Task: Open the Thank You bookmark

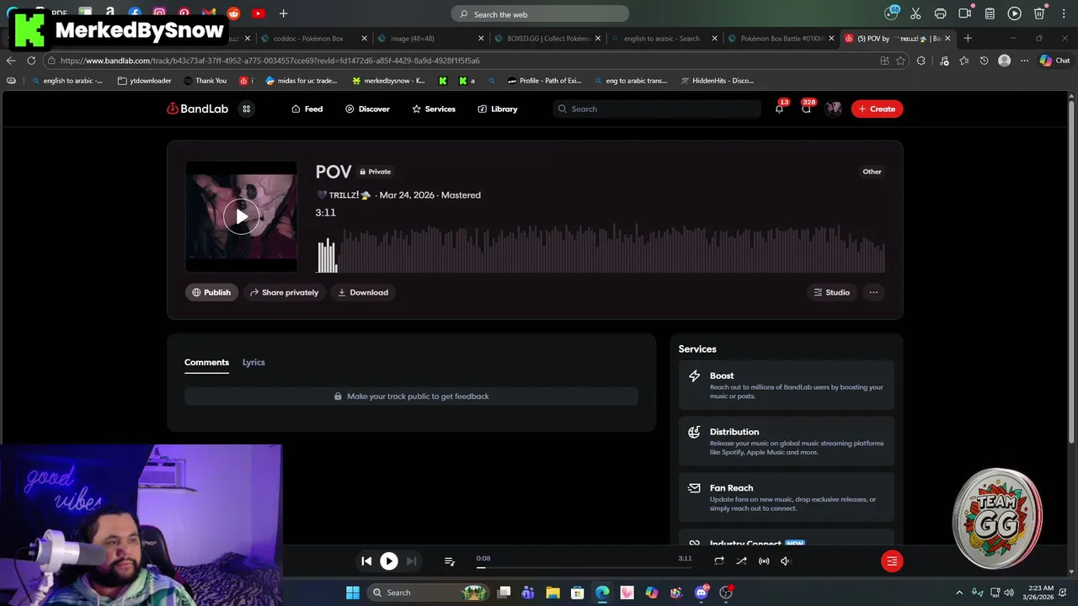Action: 205,81
